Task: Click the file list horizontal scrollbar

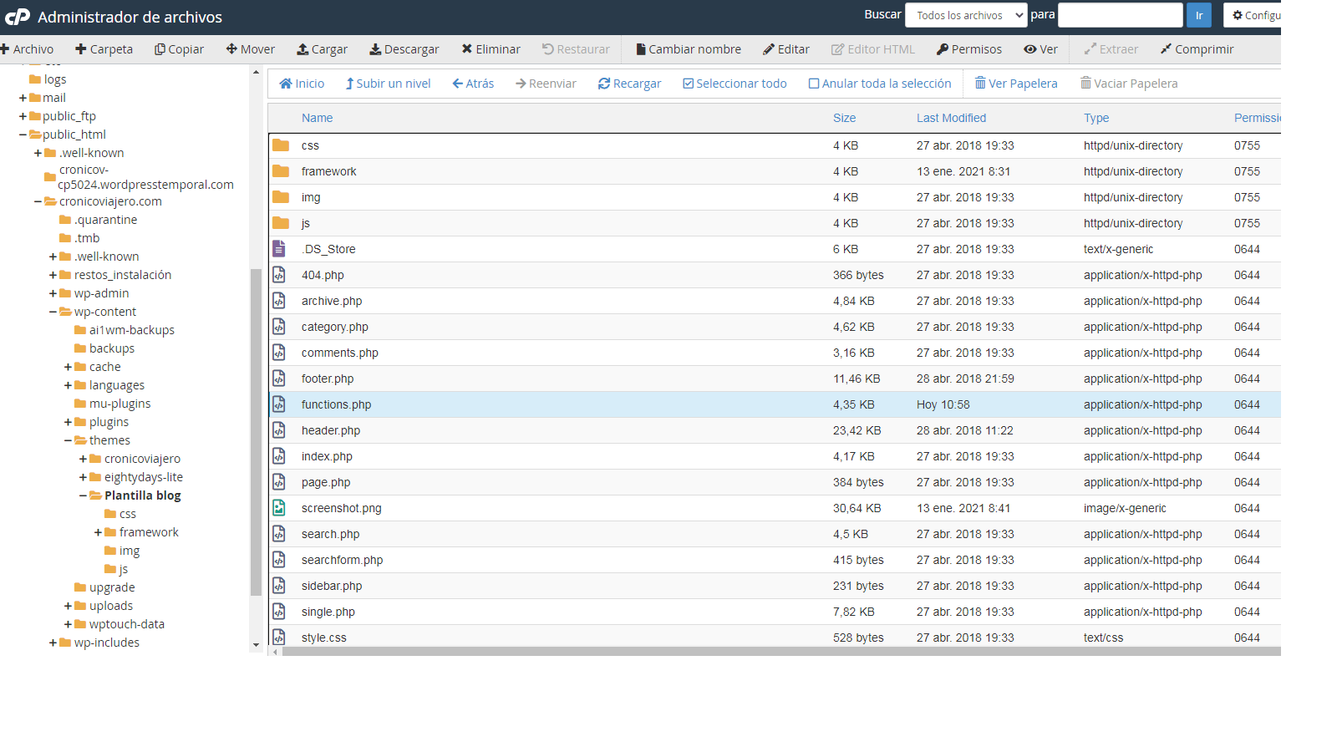Action: coord(781,652)
